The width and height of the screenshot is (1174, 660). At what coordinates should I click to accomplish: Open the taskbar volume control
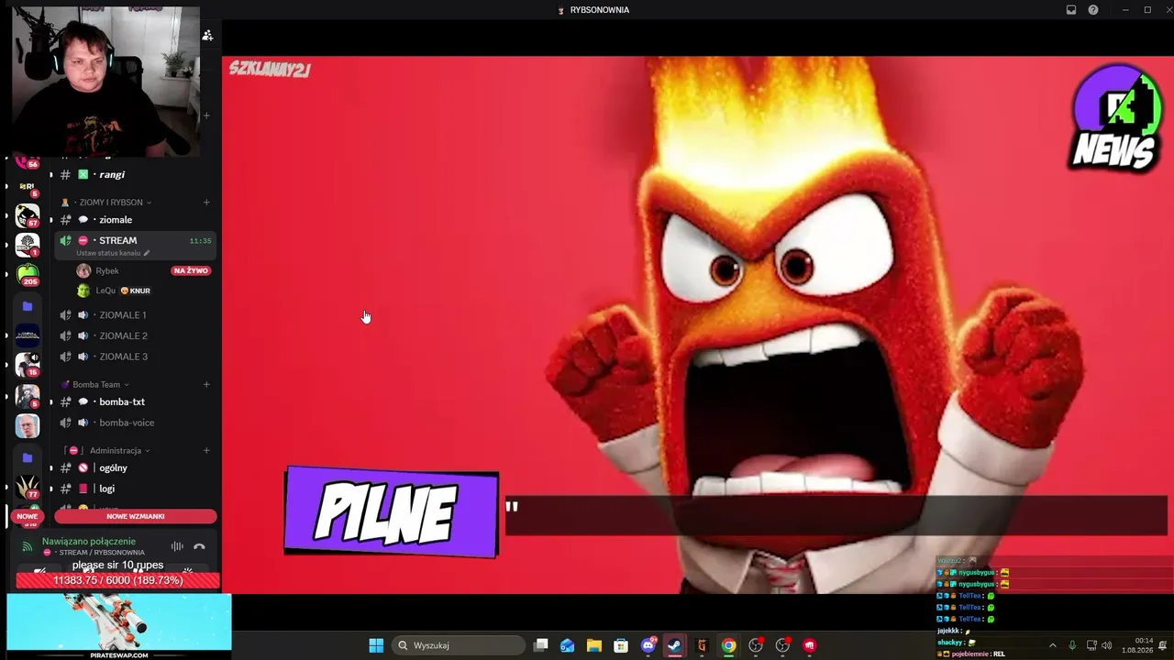[1107, 645]
